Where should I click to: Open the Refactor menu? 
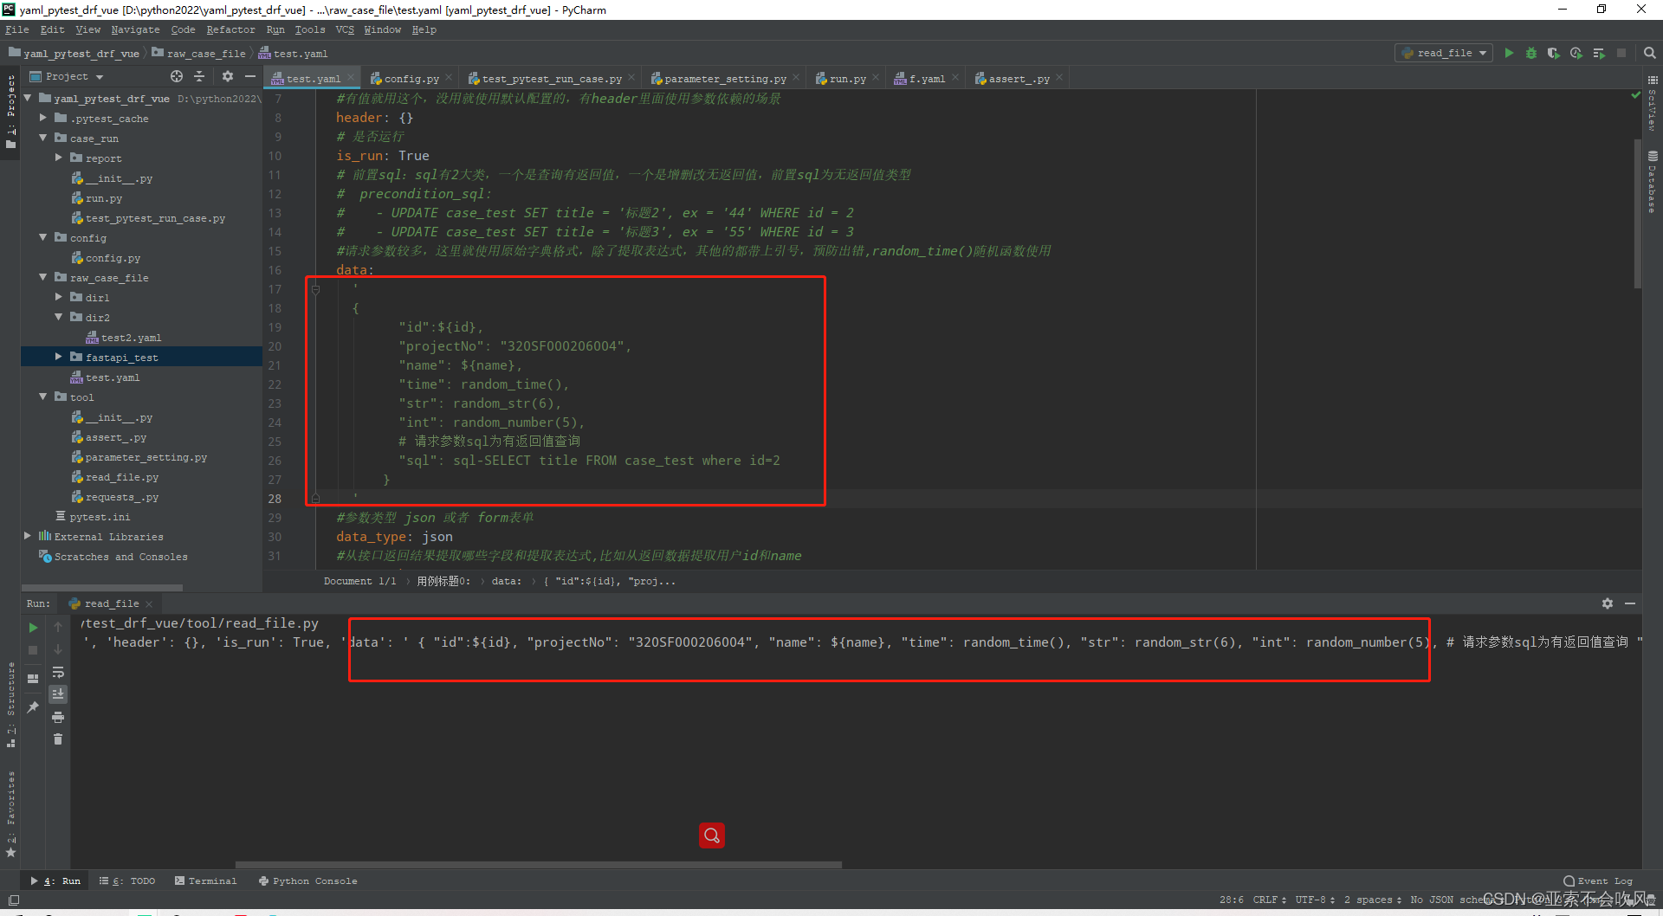(230, 29)
